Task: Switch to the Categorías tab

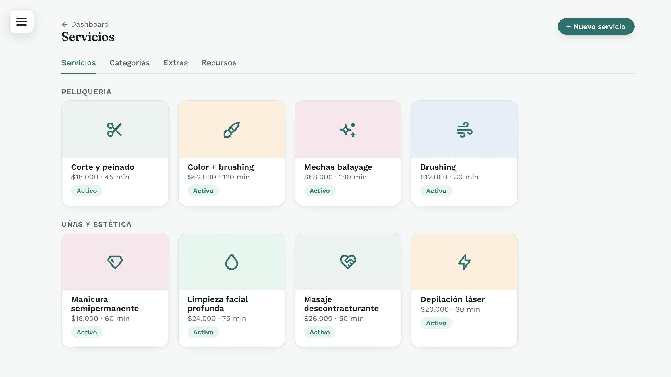Action: [130, 63]
